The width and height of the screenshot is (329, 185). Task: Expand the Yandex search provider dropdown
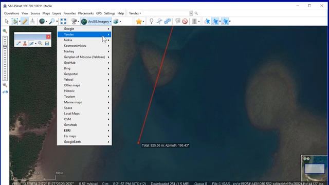coord(135,13)
